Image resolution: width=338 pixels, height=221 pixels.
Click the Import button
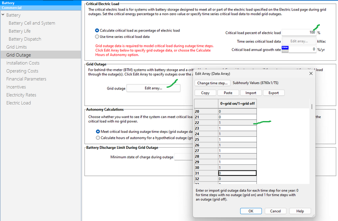tap(251, 93)
